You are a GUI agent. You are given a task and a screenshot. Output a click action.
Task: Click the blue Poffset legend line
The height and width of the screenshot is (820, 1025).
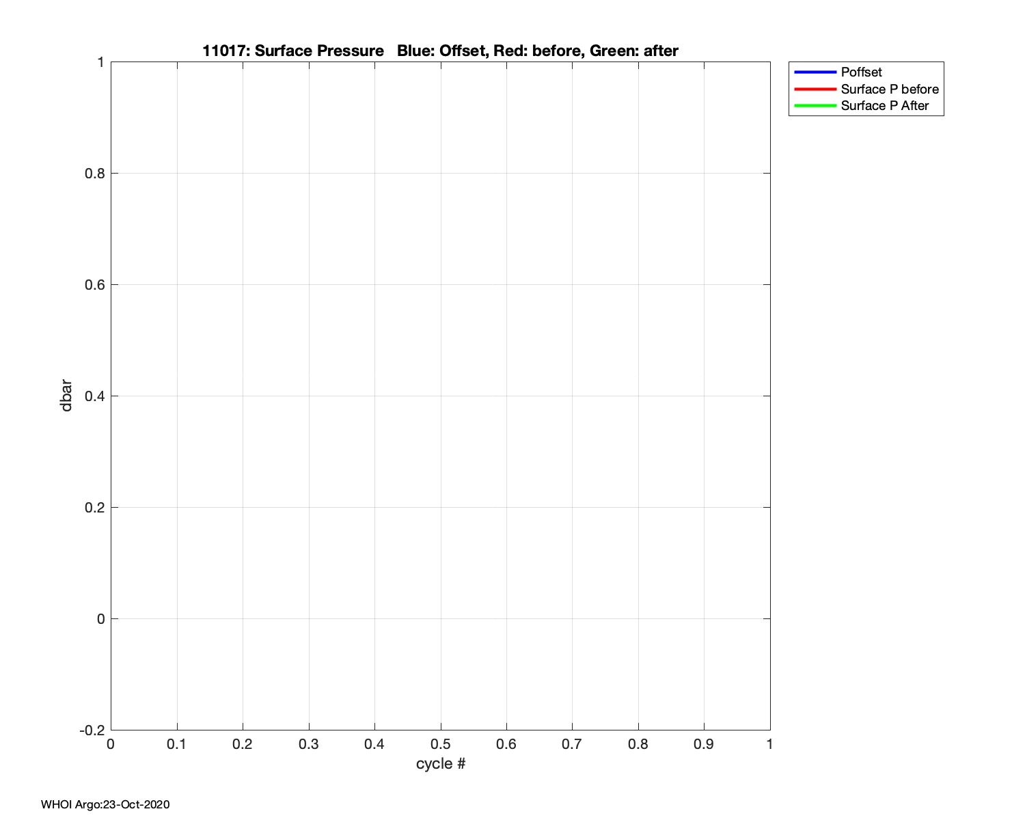[x=815, y=72]
